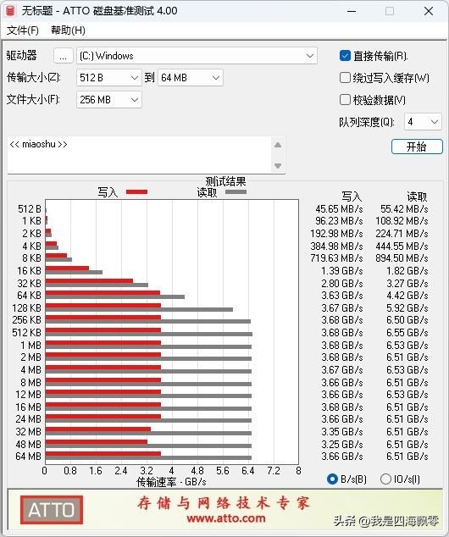This screenshot has height=537, width=449.
Task: Click the 128 KB row label
Action: (x=27, y=307)
